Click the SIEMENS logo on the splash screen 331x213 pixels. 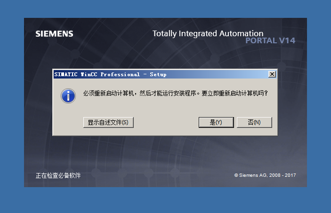point(54,34)
